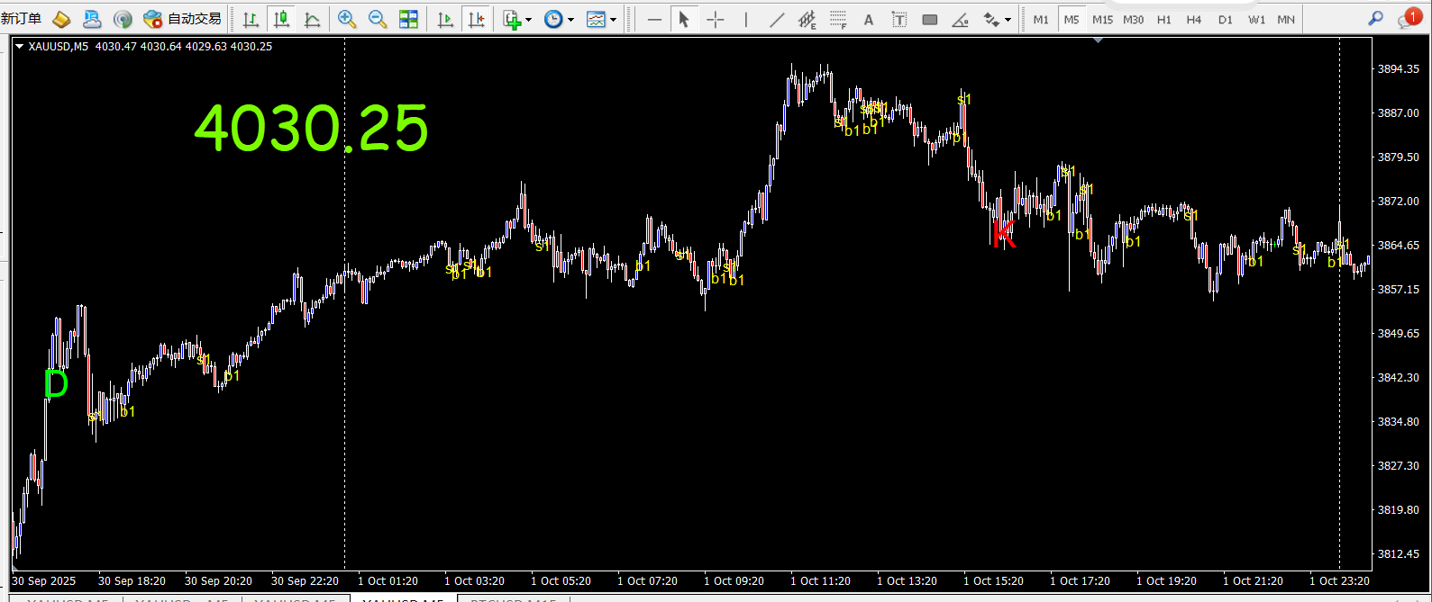The width and height of the screenshot is (1432, 602).
Task: Switch to M30 timeframe
Action: point(1134,19)
